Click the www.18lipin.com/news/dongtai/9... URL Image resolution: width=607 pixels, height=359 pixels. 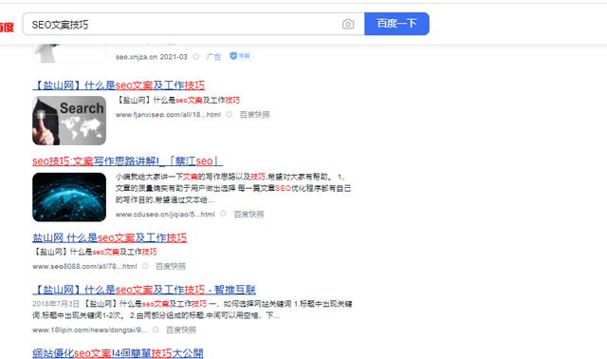[x=90, y=330]
